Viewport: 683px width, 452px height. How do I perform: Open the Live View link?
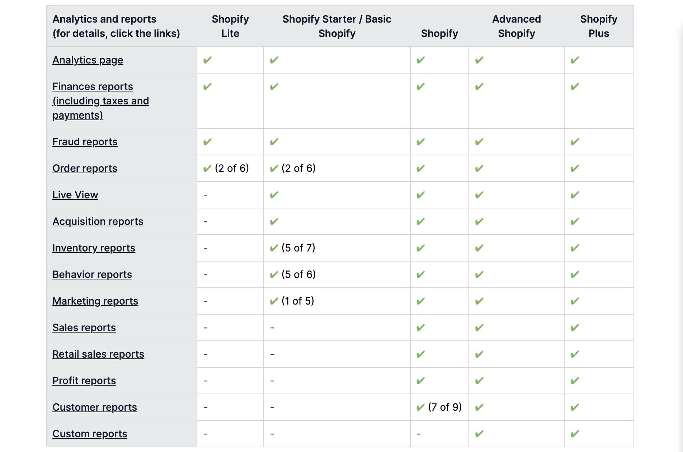(75, 195)
